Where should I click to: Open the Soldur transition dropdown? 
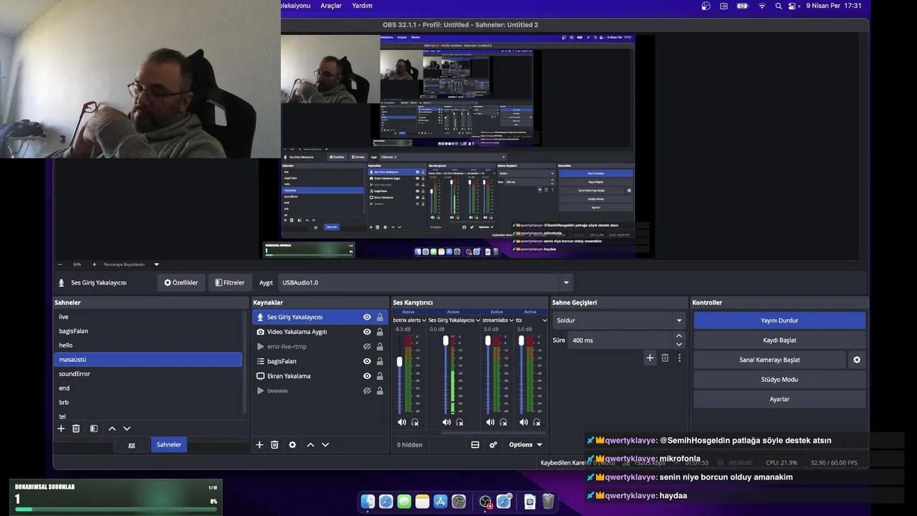(x=620, y=320)
